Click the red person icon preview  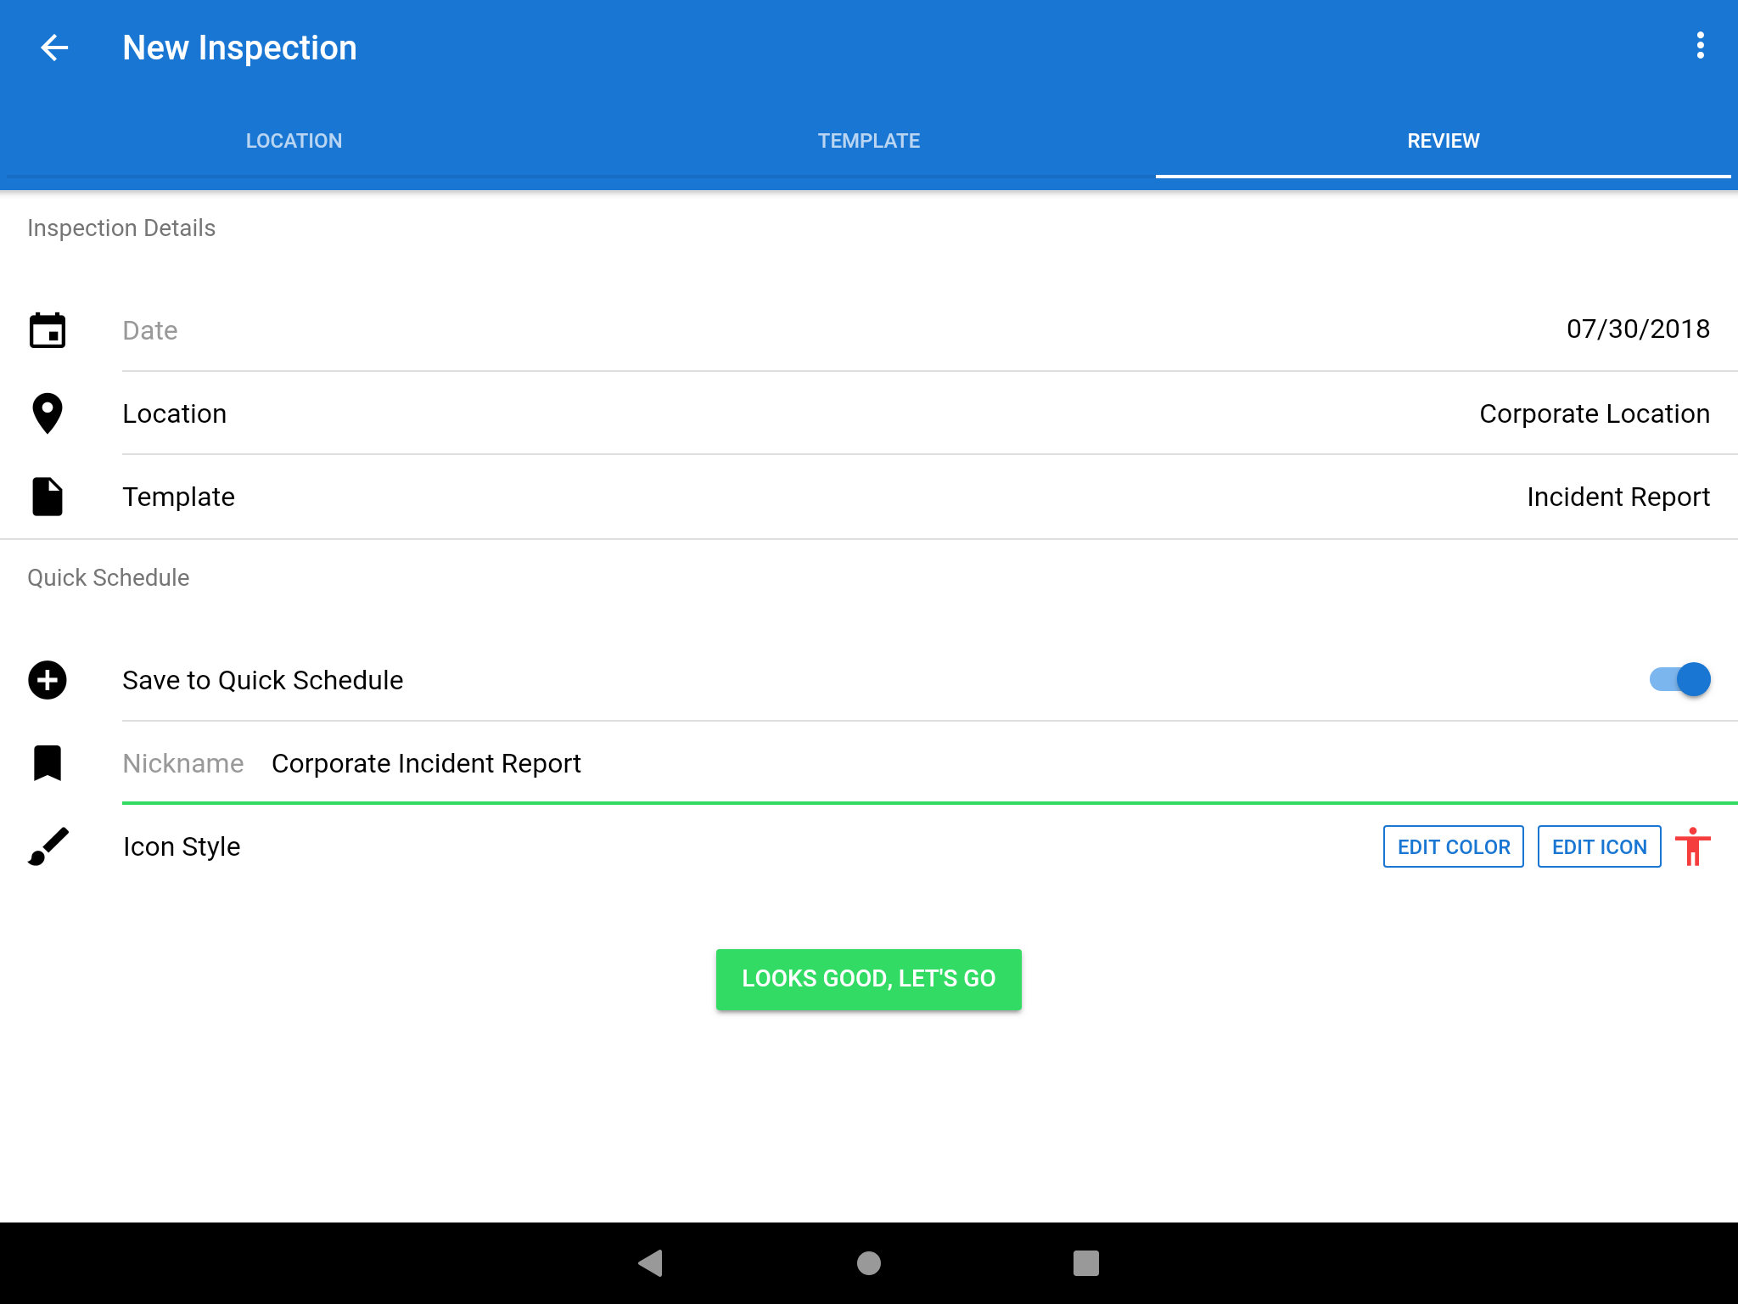click(x=1693, y=846)
